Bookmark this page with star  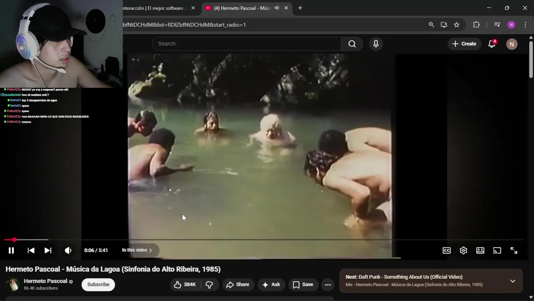click(x=457, y=25)
